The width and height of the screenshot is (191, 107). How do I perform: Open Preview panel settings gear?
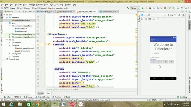(183, 12)
